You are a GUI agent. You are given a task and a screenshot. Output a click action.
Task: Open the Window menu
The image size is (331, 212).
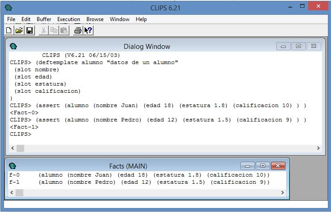tap(120, 19)
